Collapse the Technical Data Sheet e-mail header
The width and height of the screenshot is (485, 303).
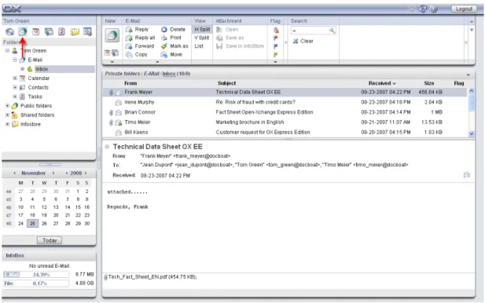pyautogui.click(x=107, y=147)
